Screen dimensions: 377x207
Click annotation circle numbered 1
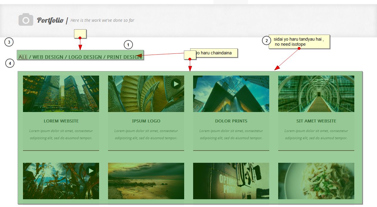[x=128, y=45]
